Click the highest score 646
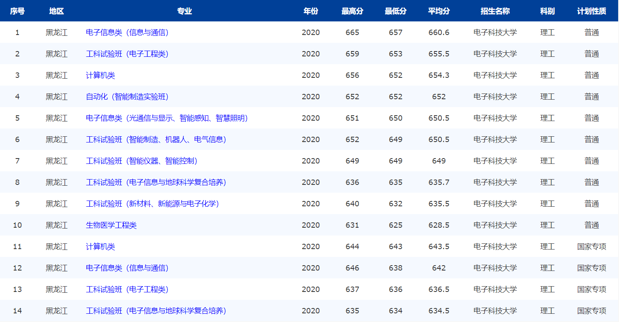 pyautogui.click(x=352, y=268)
